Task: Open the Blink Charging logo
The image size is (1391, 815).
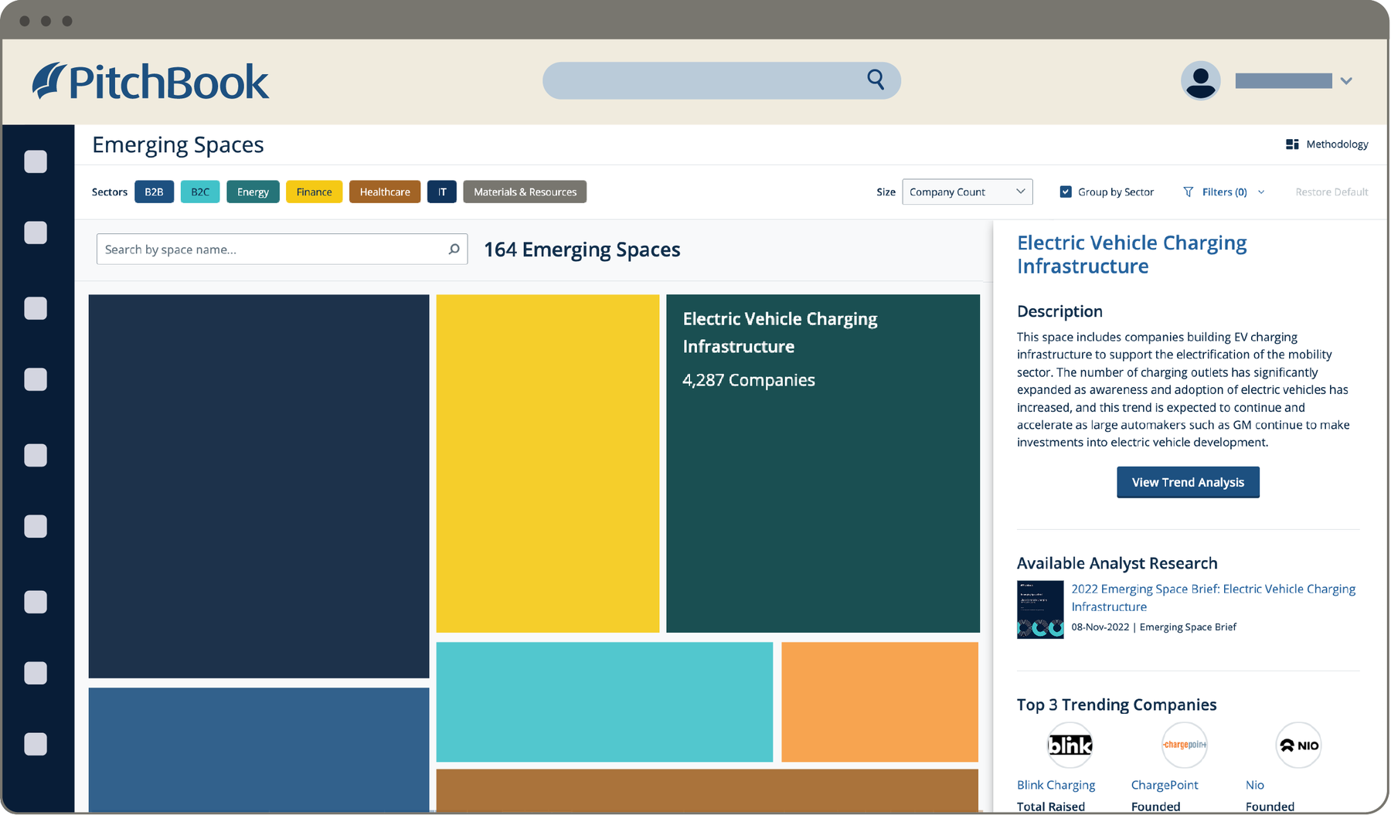Action: (x=1070, y=745)
